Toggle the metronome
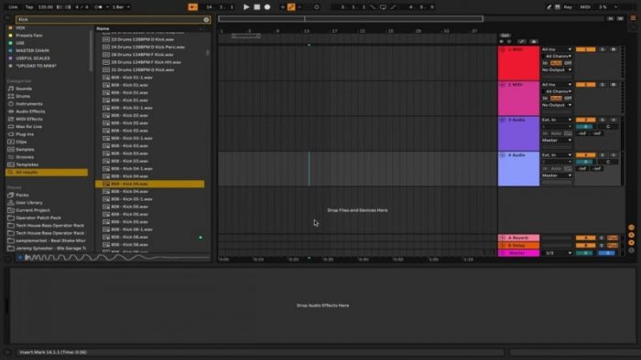This screenshot has width=641, height=360. (99, 7)
